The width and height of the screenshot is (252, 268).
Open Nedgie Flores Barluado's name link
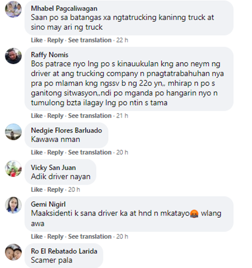pyautogui.click(x=67, y=130)
